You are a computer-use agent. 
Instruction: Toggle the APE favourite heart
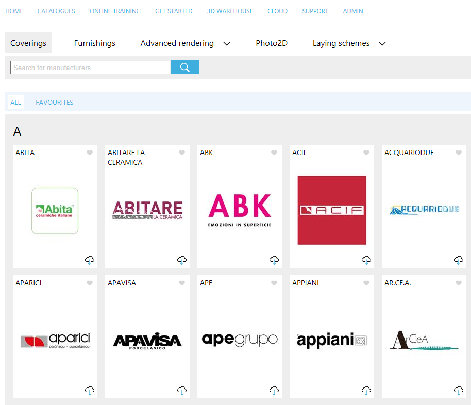(x=274, y=283)
